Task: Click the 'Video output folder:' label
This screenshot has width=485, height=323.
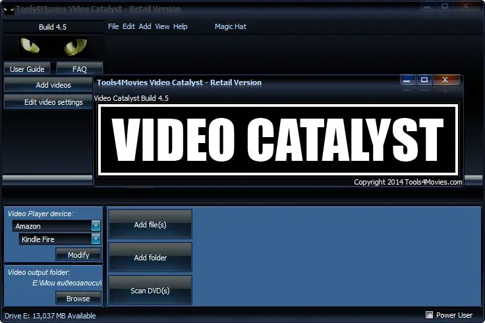Action: pos(39,272)
